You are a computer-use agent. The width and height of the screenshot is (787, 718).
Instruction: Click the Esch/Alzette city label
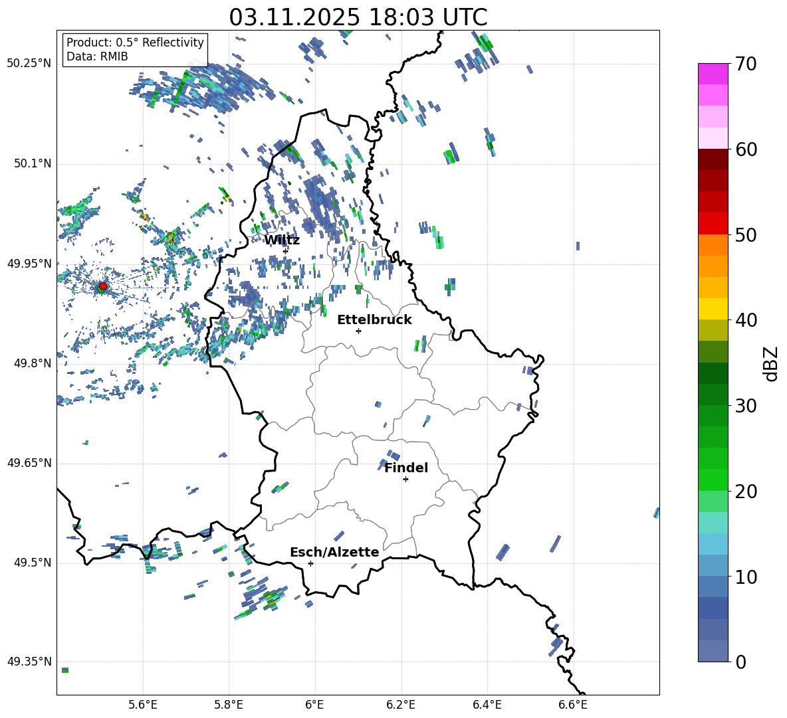click(334, 552)
